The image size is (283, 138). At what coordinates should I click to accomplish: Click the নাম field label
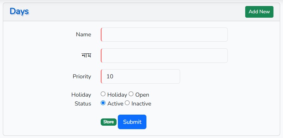click(86, 56)
